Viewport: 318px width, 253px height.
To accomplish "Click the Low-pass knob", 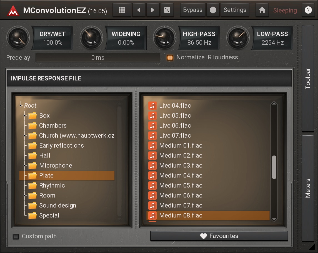I will point(238,37).
